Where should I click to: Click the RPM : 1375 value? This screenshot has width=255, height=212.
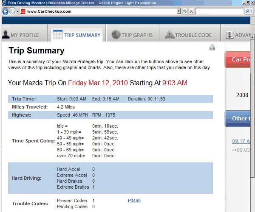(x=104, y=115)
